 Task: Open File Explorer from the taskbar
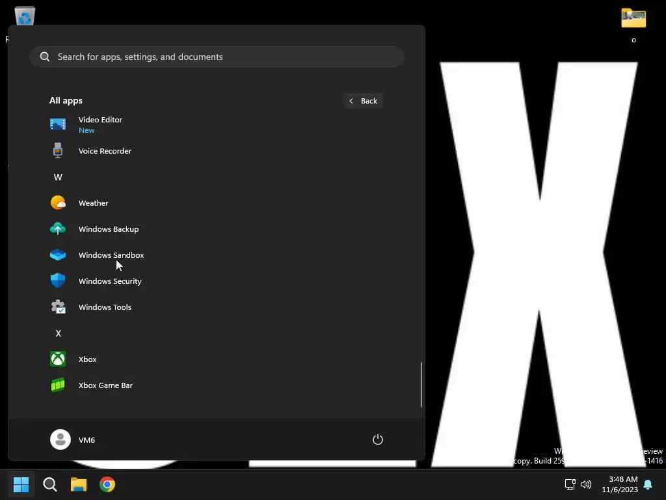pos(79,484)
